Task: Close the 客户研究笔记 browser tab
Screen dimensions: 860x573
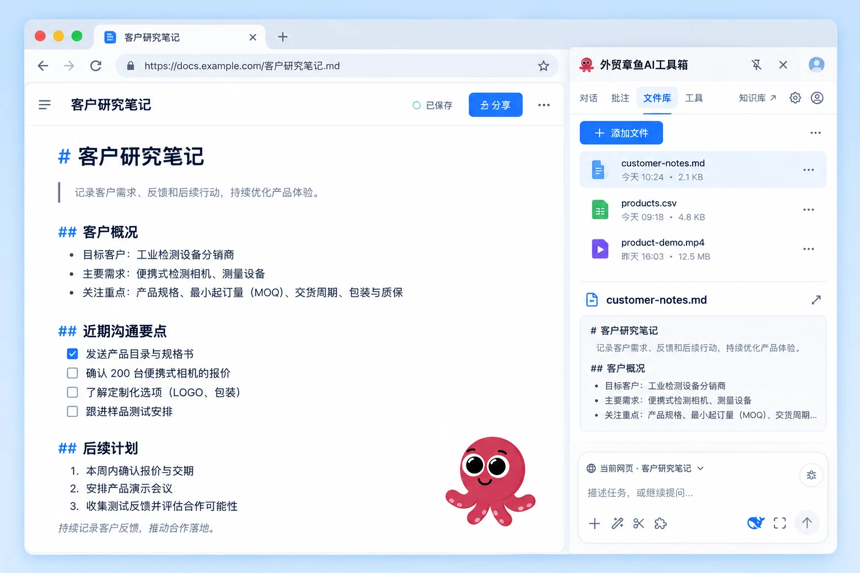Action: 253,37
